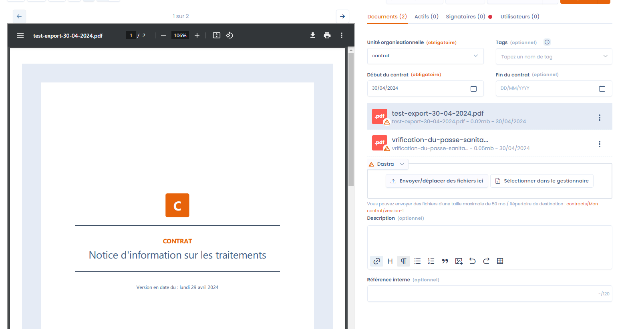Toggle the paragraph format in the editor
This screenshot has height=329, width=624.
point(404,261)
